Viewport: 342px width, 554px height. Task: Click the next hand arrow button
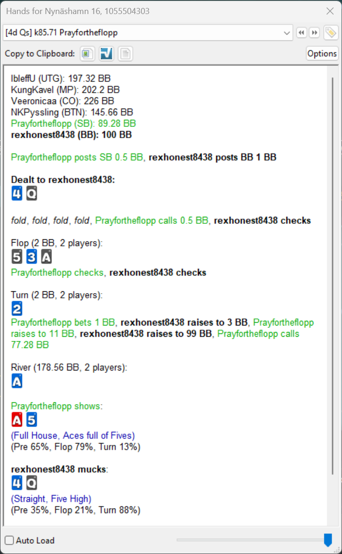coord(314,33)
